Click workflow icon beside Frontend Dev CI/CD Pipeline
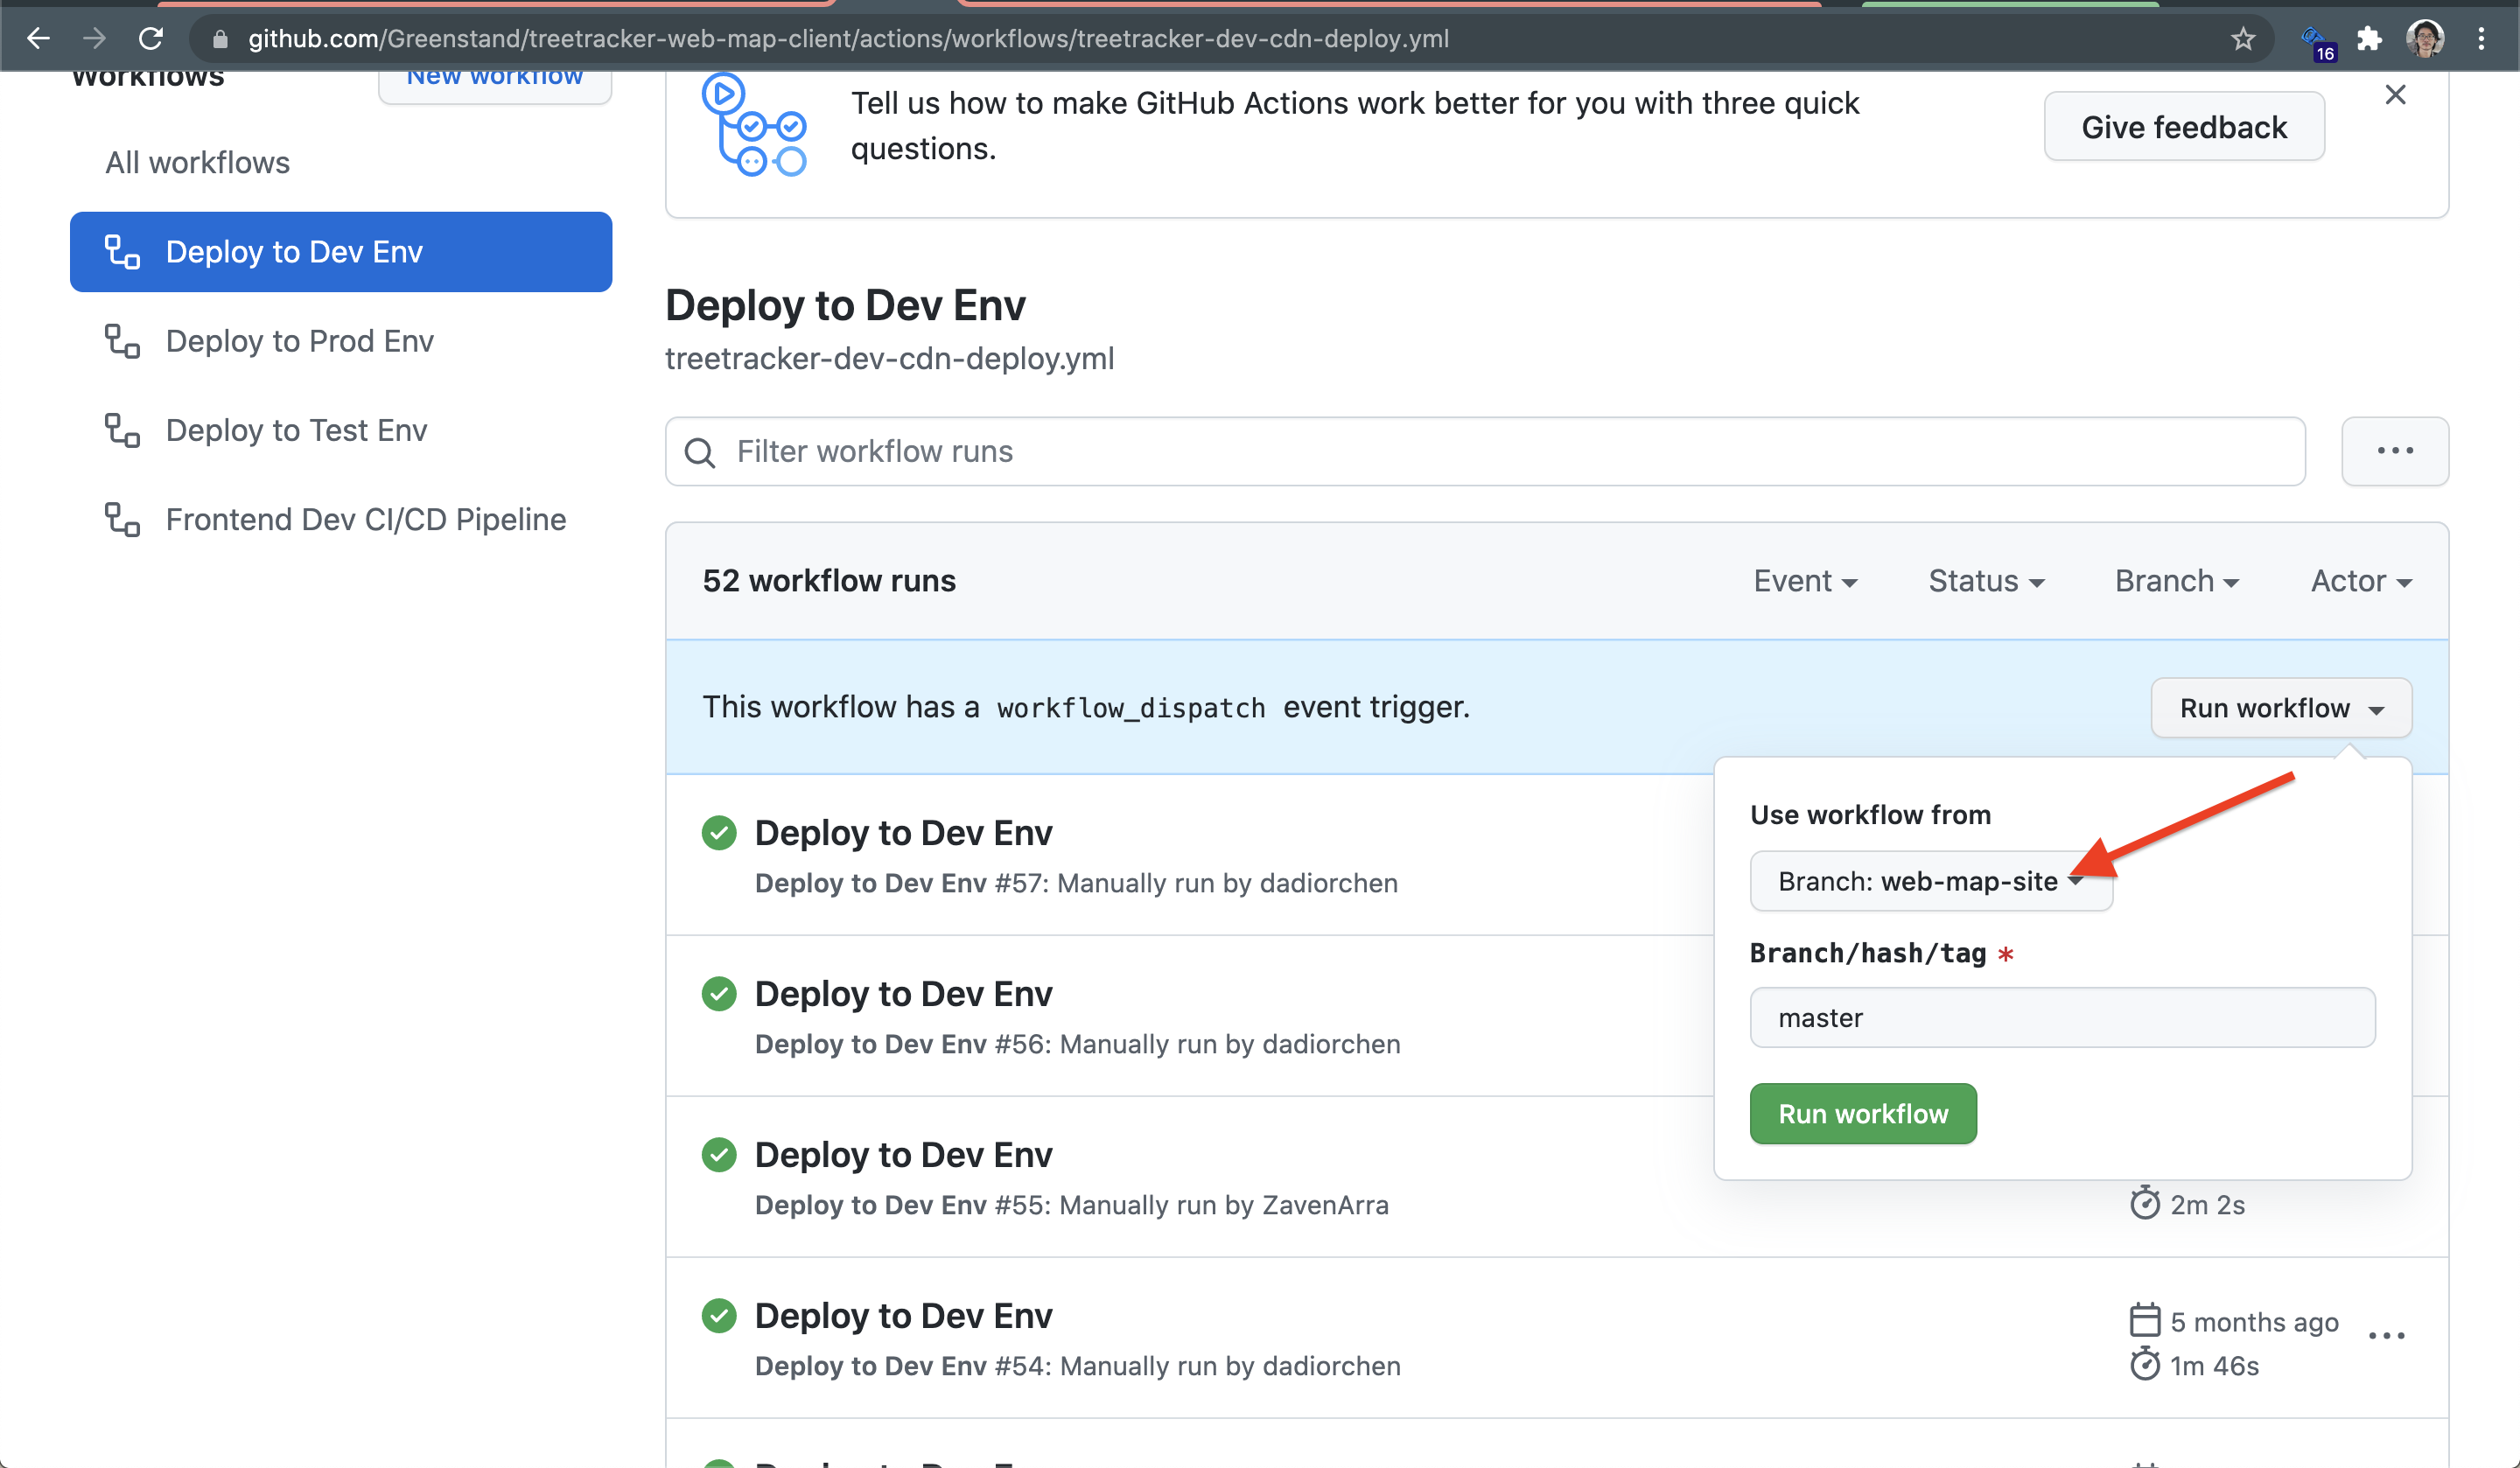The image size is (2520, 1468). tap(122, 519)
